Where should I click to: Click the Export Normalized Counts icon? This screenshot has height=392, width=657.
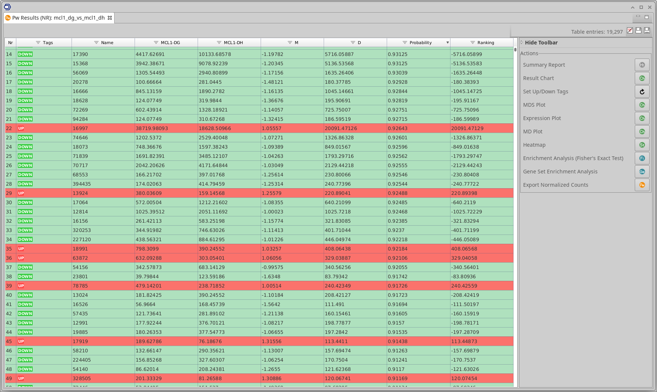coord(642,185)
